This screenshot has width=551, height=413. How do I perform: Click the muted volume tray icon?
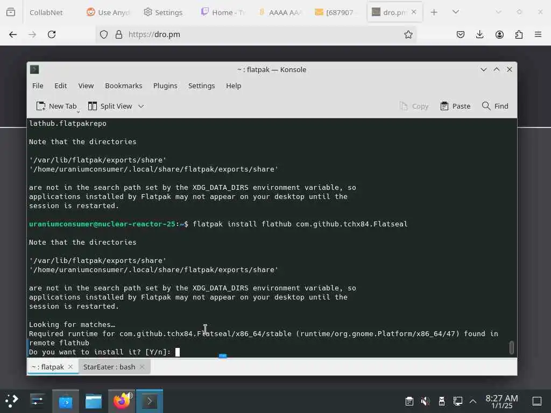tap(425, 401)
